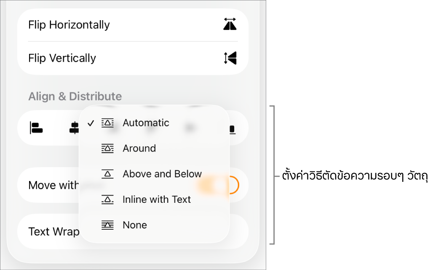Click the Inline with Text icon

(107, 199)
